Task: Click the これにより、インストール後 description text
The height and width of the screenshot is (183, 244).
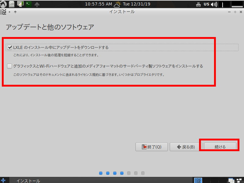Action: pyautogui.click(x=56, y=55)
